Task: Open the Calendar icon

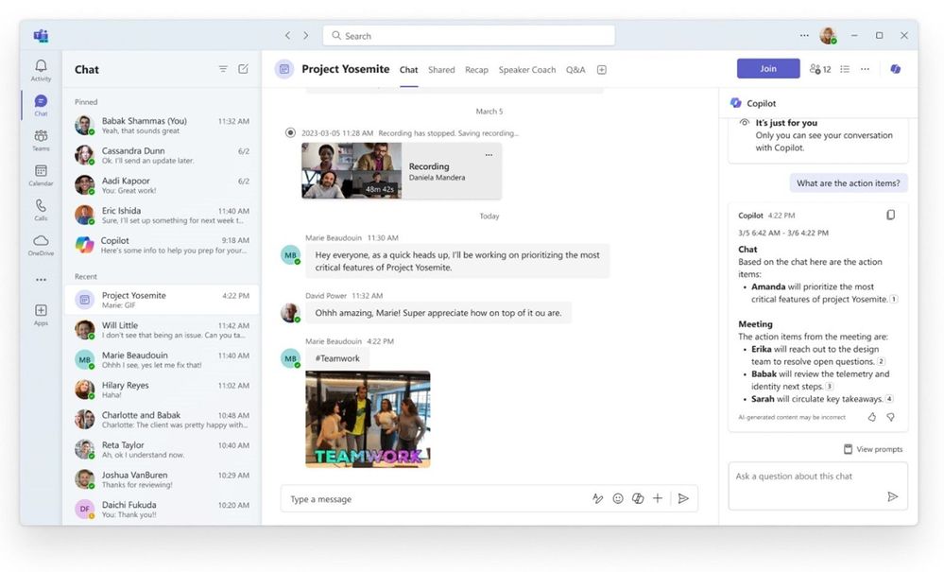Action: click(41, 171)
